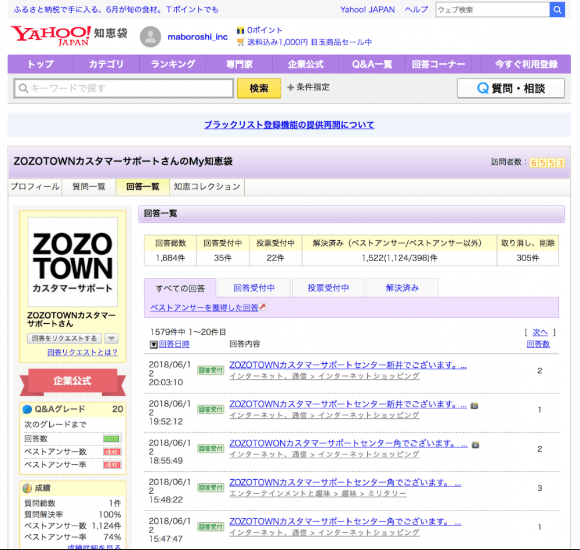Open the answer posted at 15:48:22
This screenshot has width=580, height=550.
[x=345, y=483]
